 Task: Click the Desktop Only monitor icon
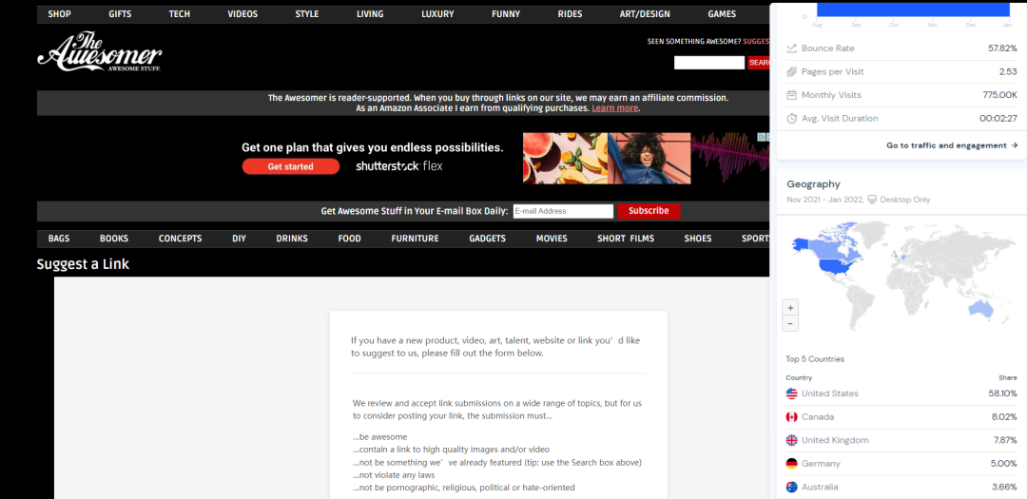[871, 200]
